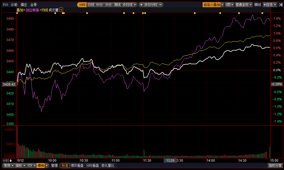Image resolution: width=284 pixels, height=170 pixels.
Task: Click the tall green volume bar at 15:00
Action: (270, 152)
